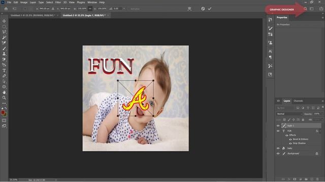Open the Search magnifier at top right

point(305,9)
